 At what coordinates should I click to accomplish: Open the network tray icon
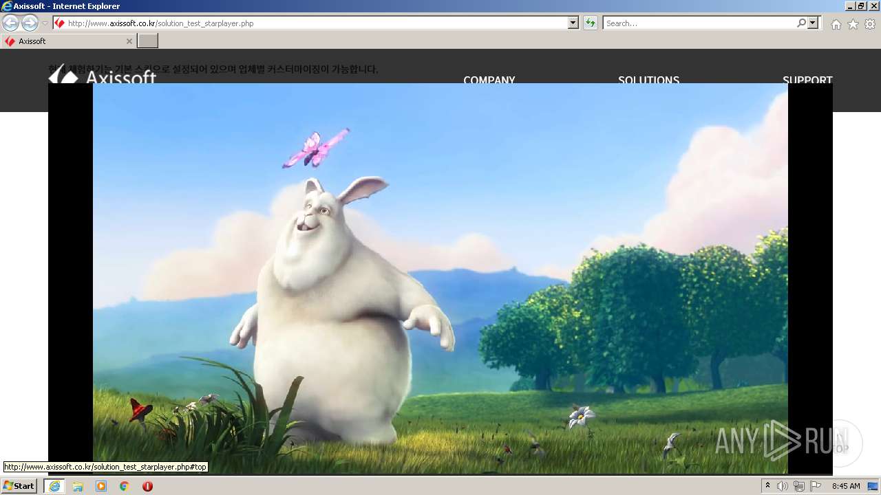point(799,486)
